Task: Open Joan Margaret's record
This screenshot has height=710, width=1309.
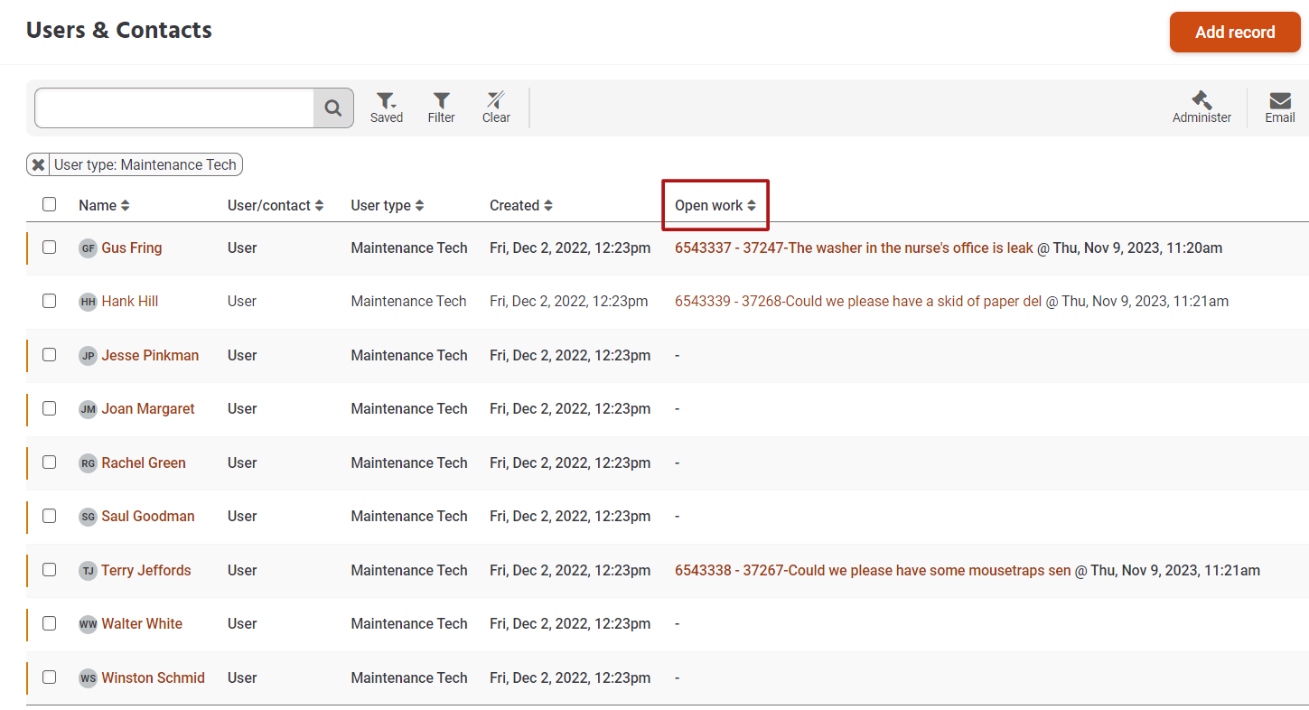Action: click(148, 409)
